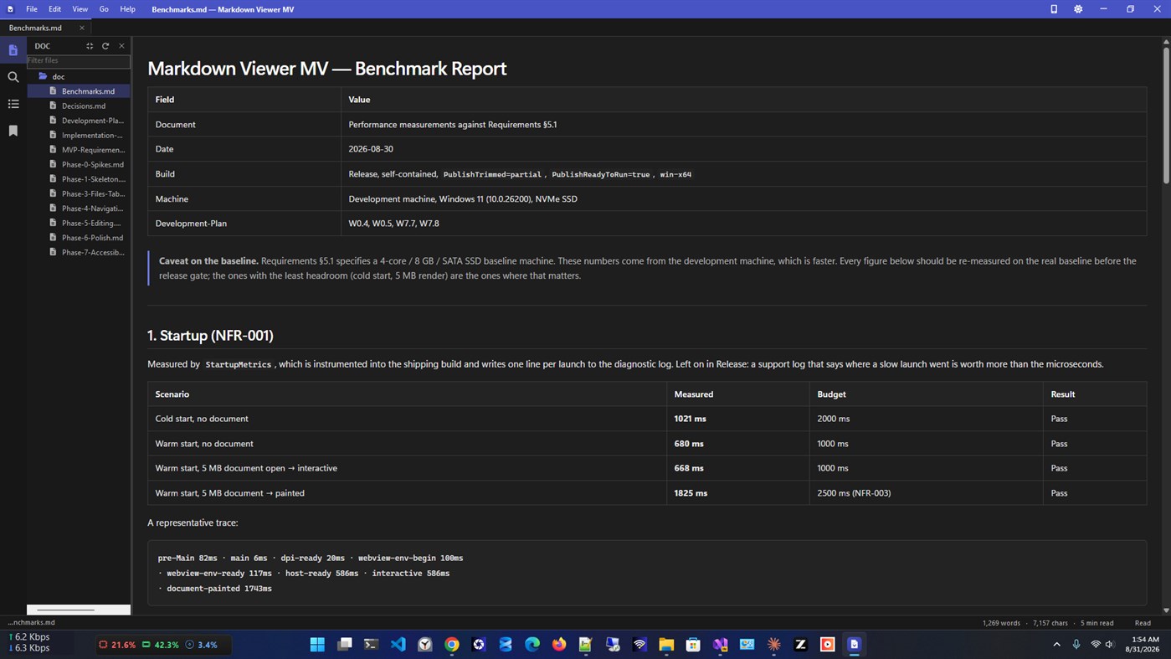Open the Edit menu
The height and width of the screenshot is (659, 1171).
[54, 9]
